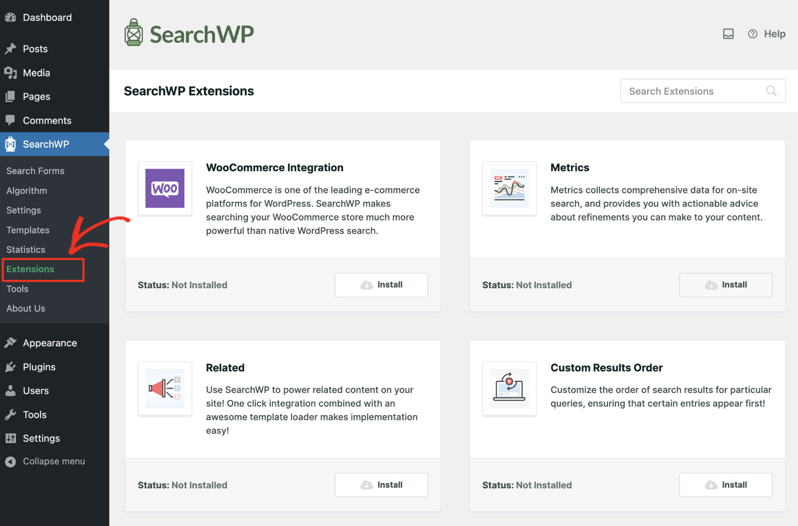Select the Extensions submenu item
Screen dimensions: 798x526
[30, 269]
